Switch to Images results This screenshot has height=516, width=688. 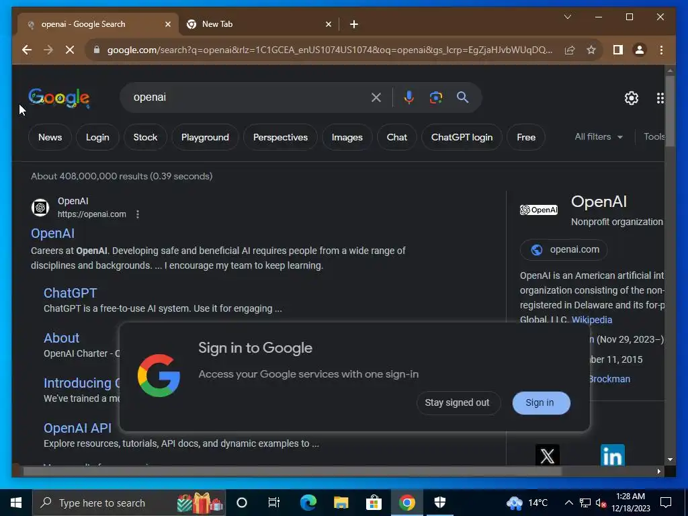(x=347, y=137)
